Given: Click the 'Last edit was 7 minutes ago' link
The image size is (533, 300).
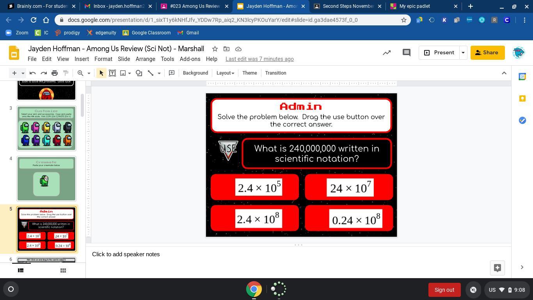Looking at the screenshot, I should (x=259, y=59).
